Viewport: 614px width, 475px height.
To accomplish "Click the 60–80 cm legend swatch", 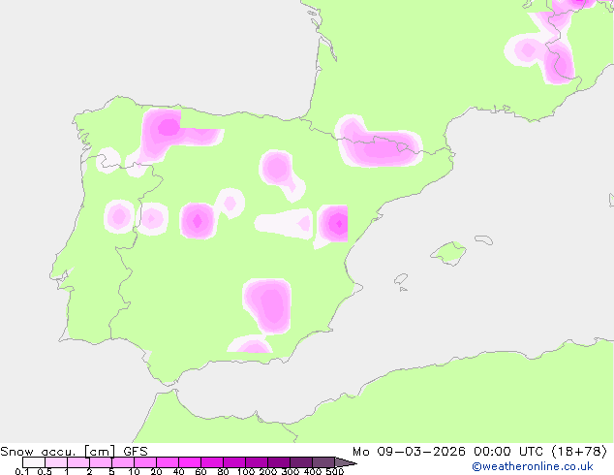I will [x=212, y=462].
